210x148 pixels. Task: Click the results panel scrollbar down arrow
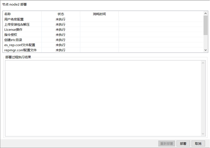click(x=203, y=134)
